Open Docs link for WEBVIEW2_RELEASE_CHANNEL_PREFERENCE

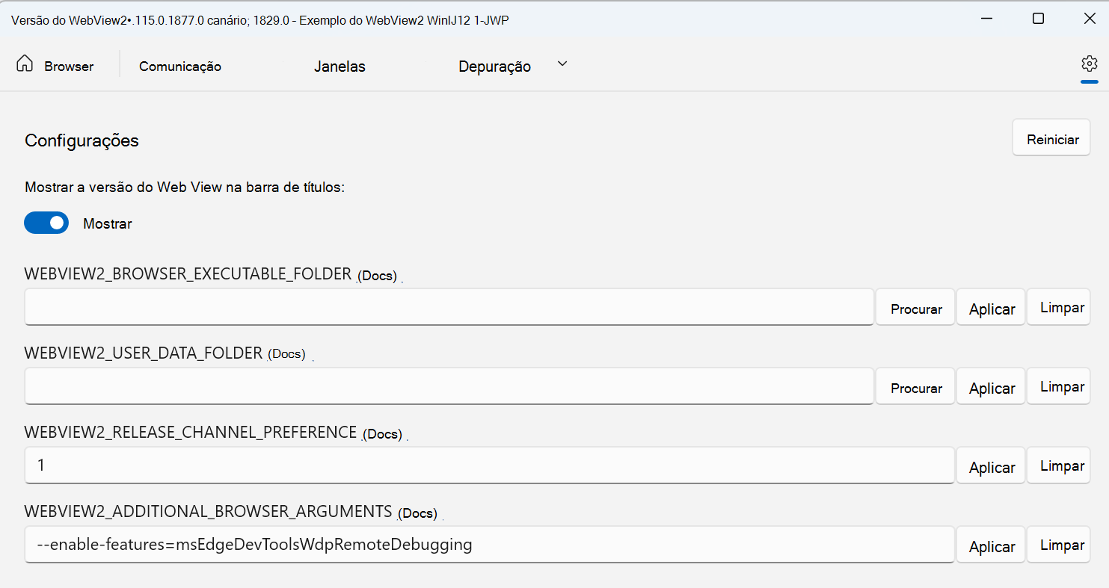382,433
